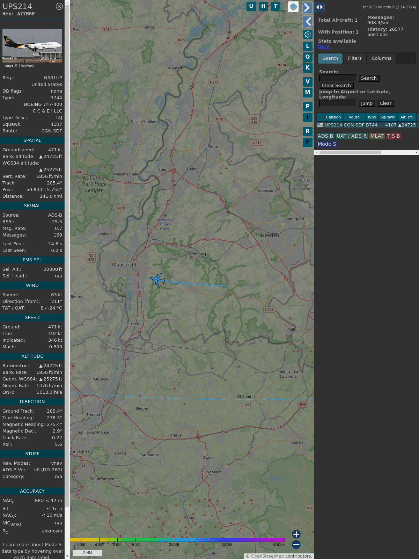Viewport: 419px width, 559px height.
Task: Sort table by Type column
Action: 372,117
